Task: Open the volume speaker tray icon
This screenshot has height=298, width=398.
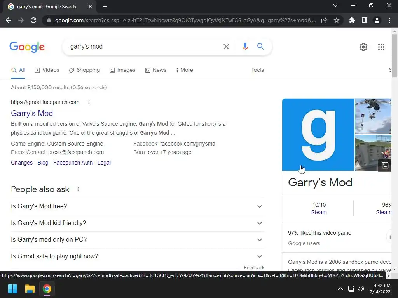Action: point(360,289)
